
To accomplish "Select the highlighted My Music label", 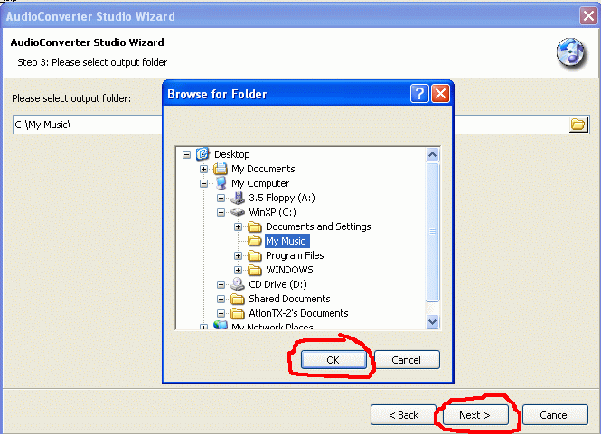I will coord(286,241).
